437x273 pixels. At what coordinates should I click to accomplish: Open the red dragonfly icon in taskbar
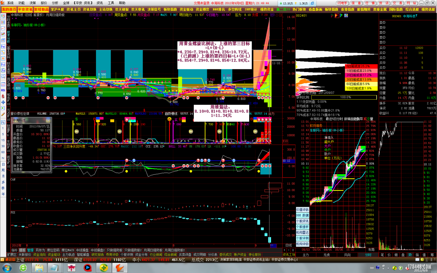click(x=71, y=268)
